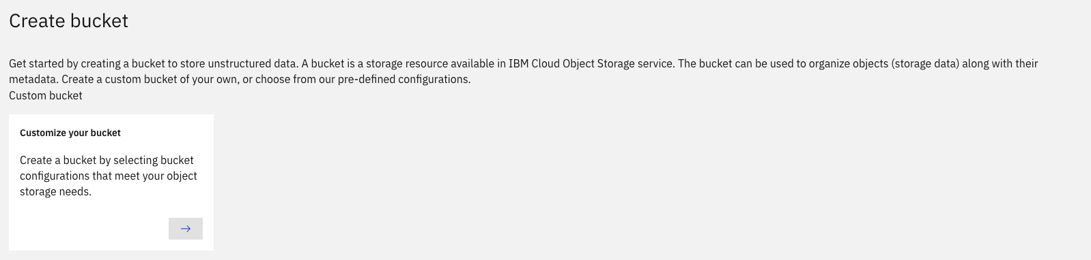Select the Customize your bucket card title

pos(70,133)
